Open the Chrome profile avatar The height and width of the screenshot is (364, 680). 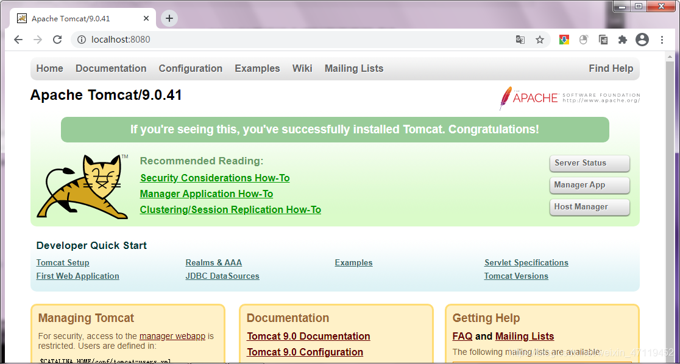[642, 40]
